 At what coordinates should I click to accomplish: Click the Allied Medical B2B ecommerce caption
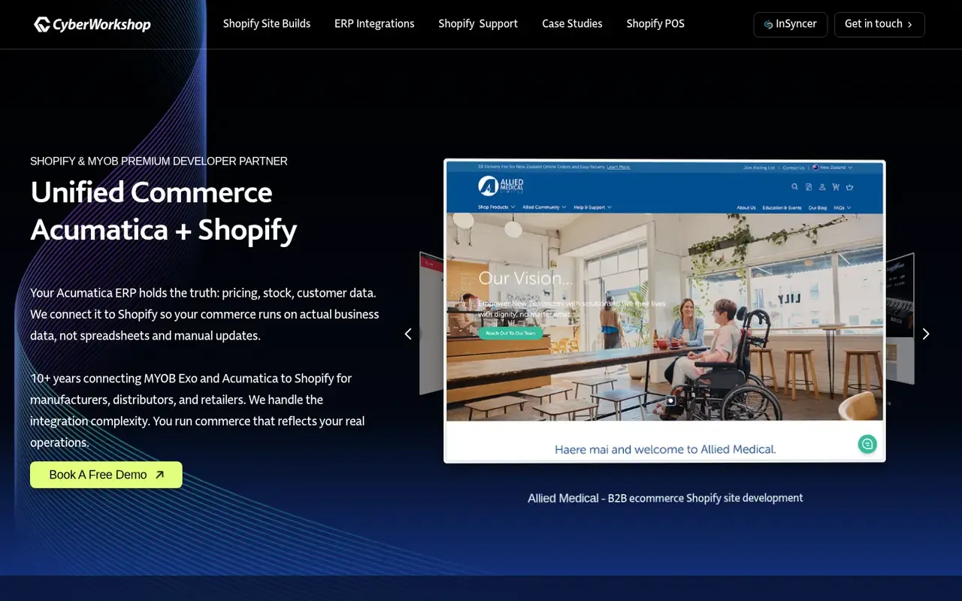click(665, 498)
